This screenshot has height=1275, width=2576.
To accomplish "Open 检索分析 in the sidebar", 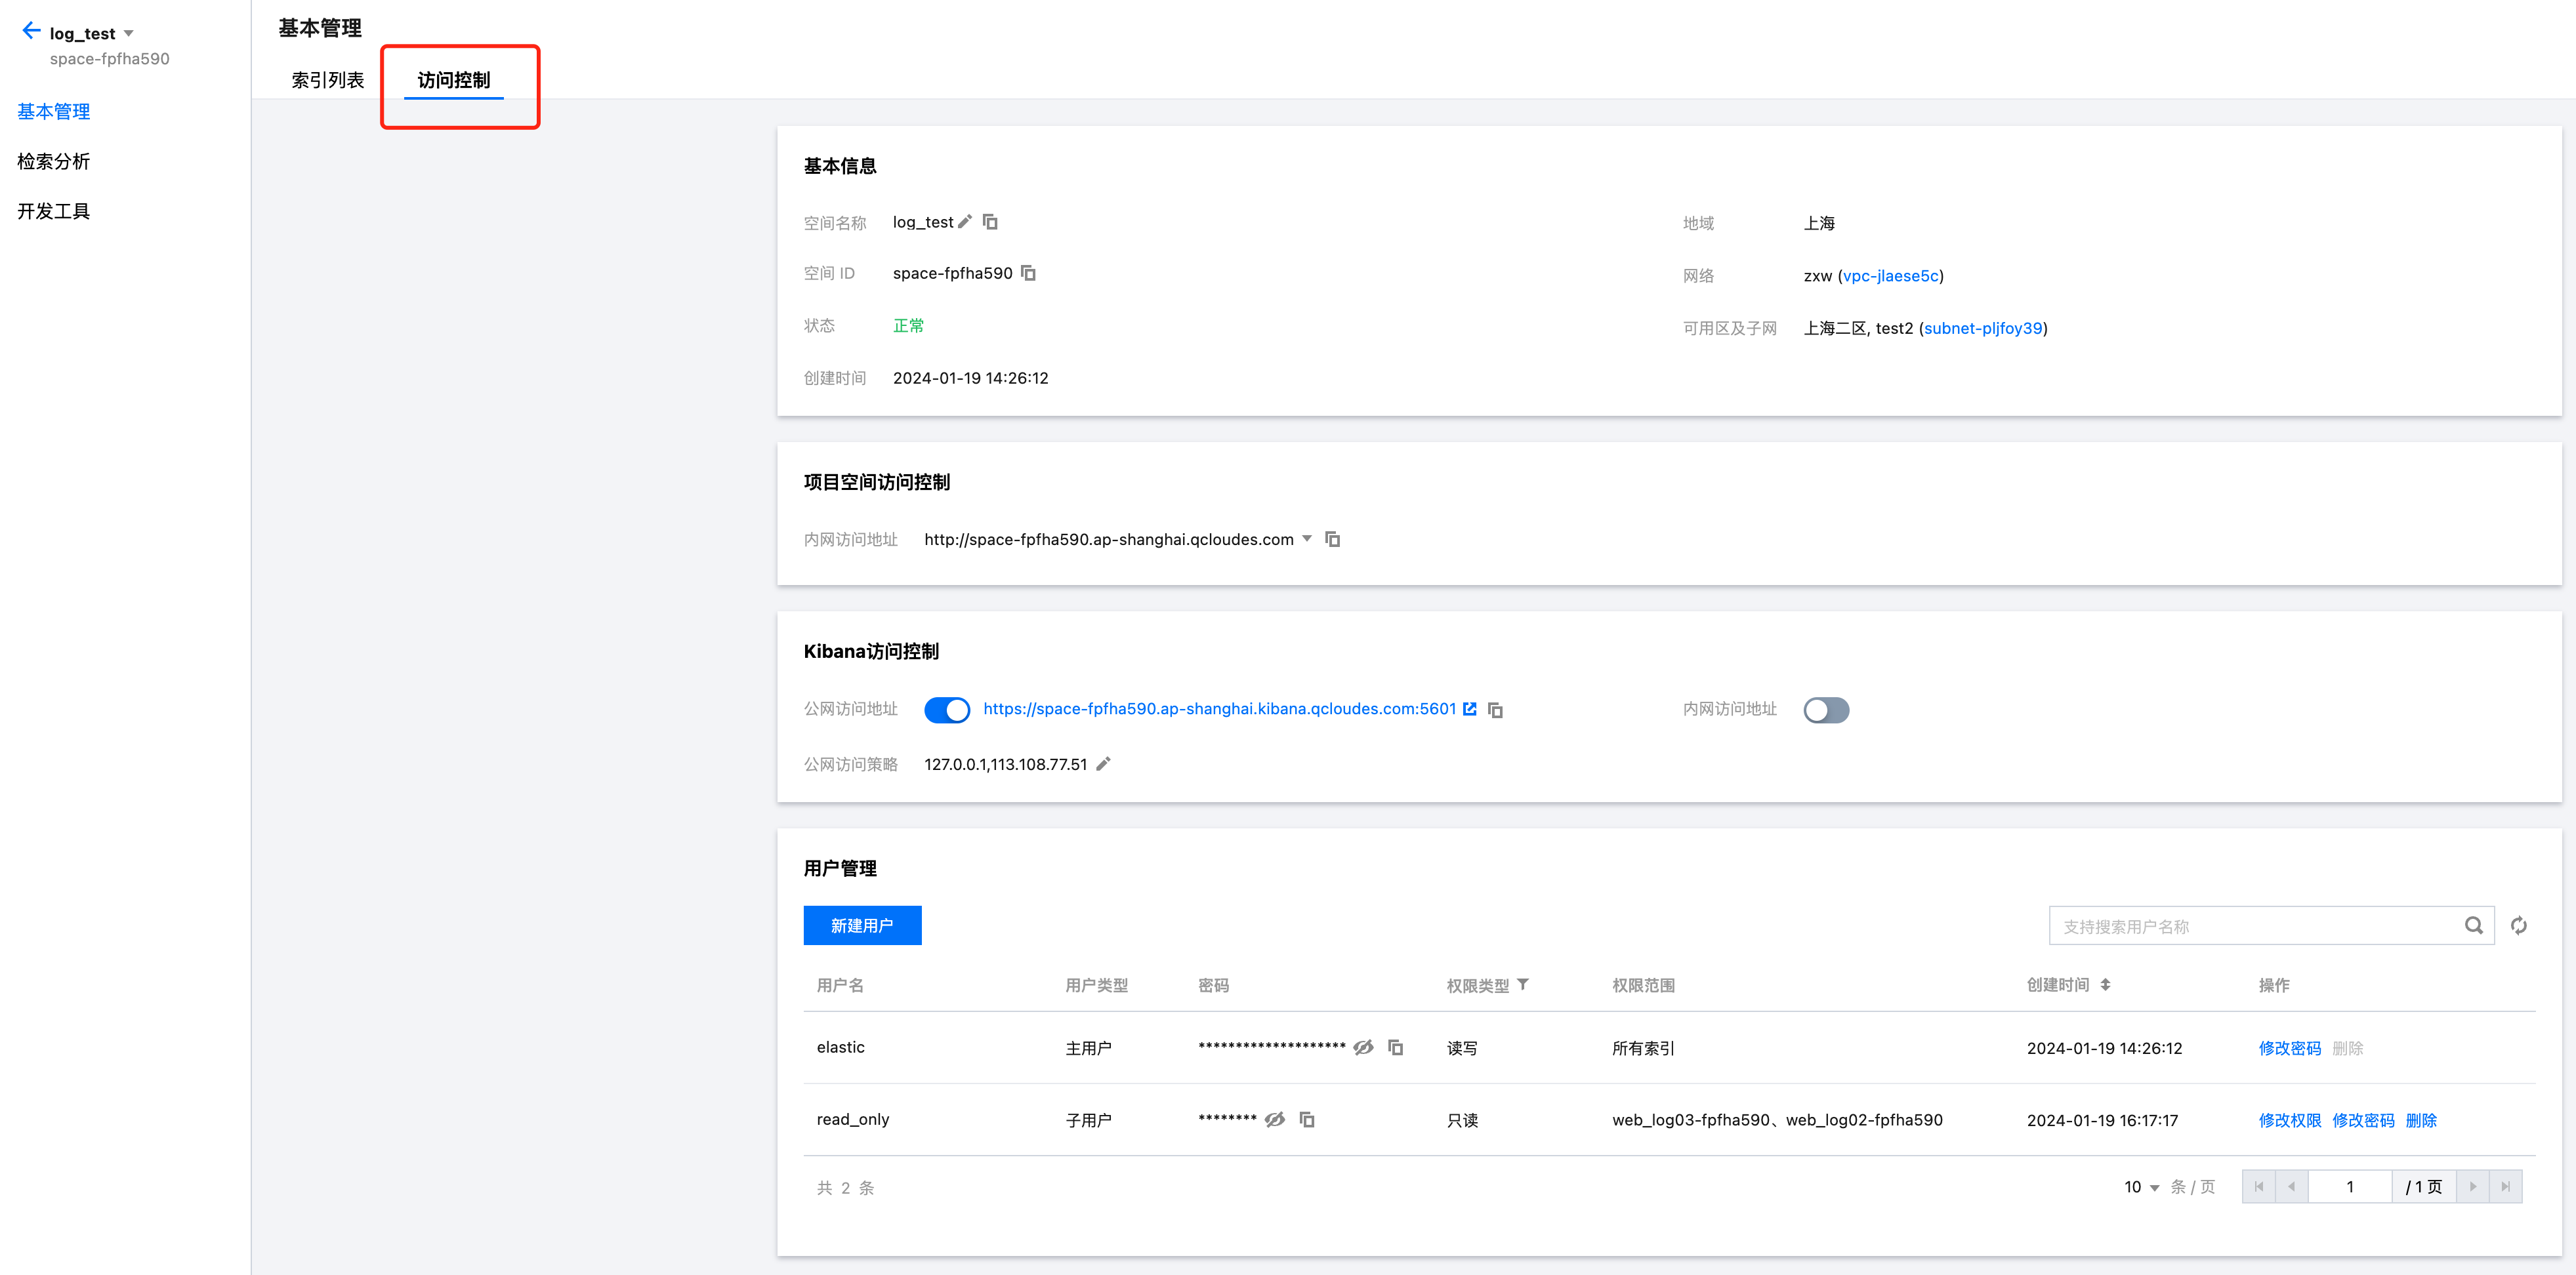I will pyautogui.click(x=54, y=161).
